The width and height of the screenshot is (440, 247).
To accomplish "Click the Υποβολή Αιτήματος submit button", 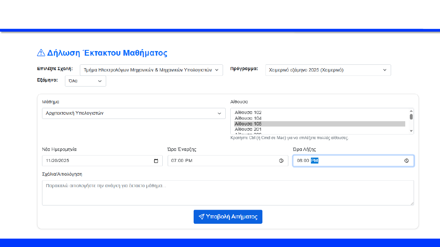I will tap(228, 217).
